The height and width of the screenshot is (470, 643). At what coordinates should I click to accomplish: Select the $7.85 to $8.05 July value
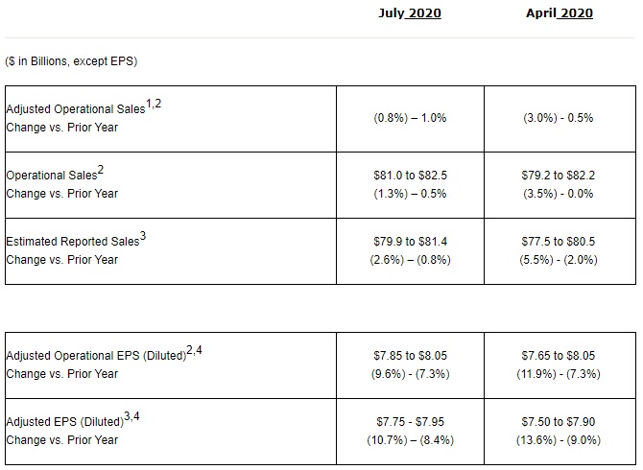(x=410, y=357)
